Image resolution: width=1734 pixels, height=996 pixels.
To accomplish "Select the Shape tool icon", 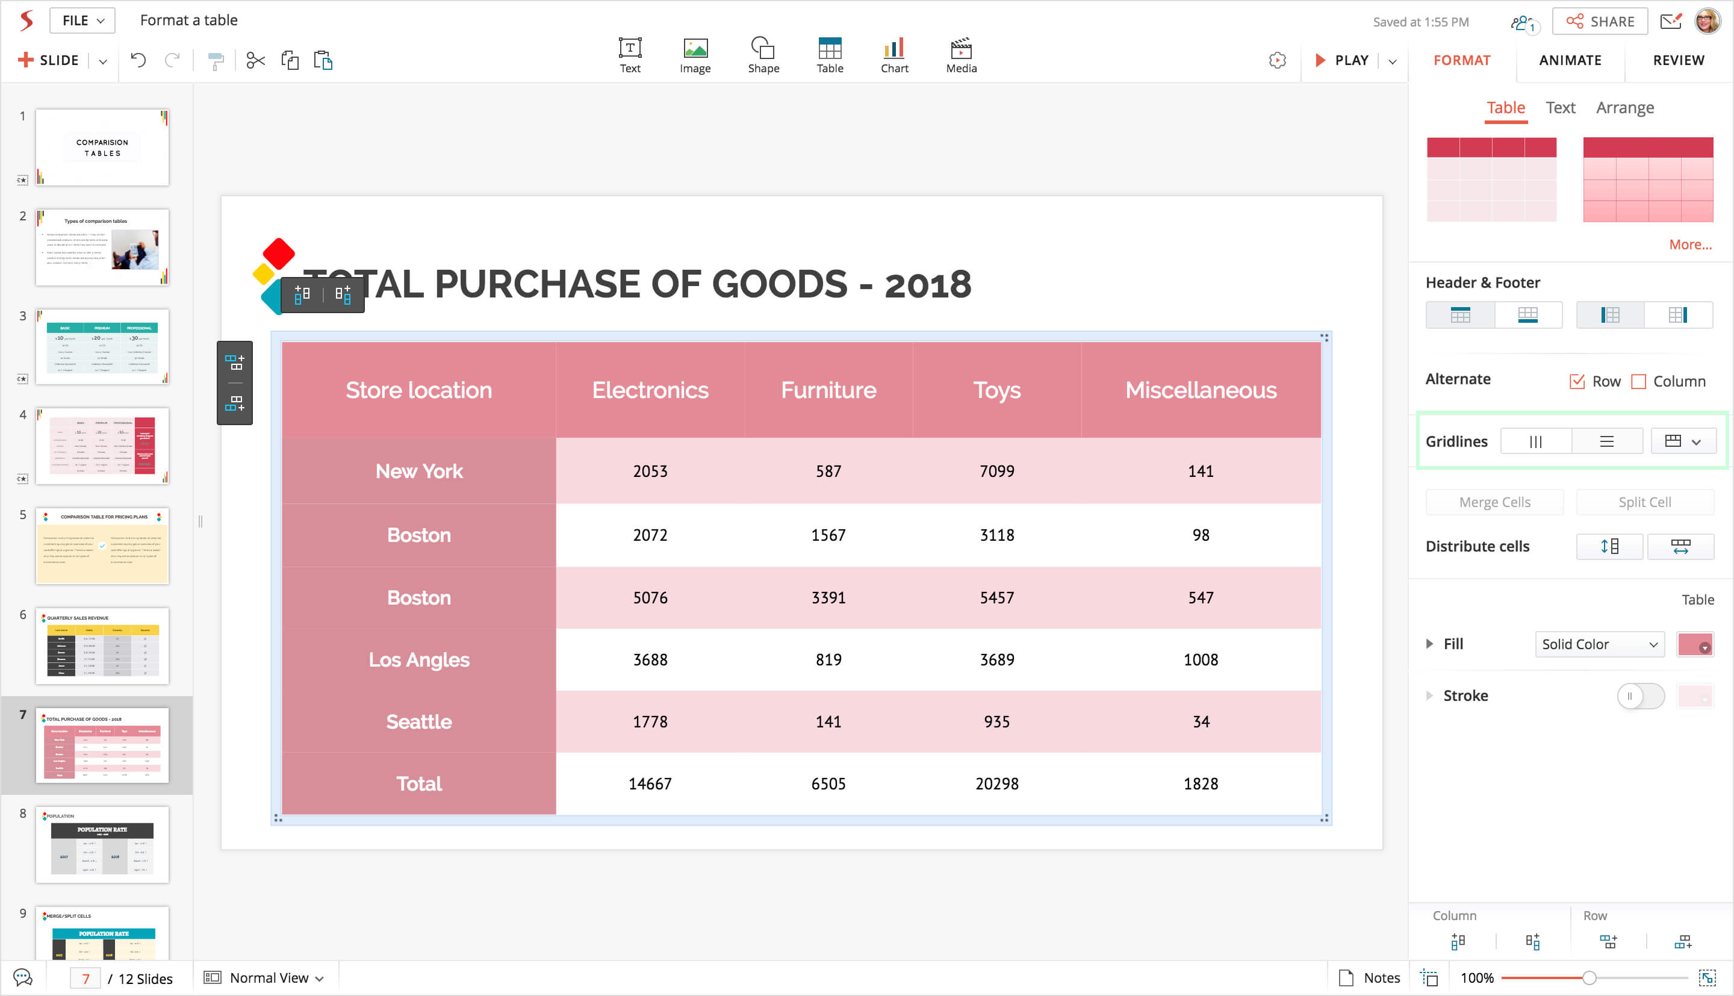I will [x=763, y=55].
